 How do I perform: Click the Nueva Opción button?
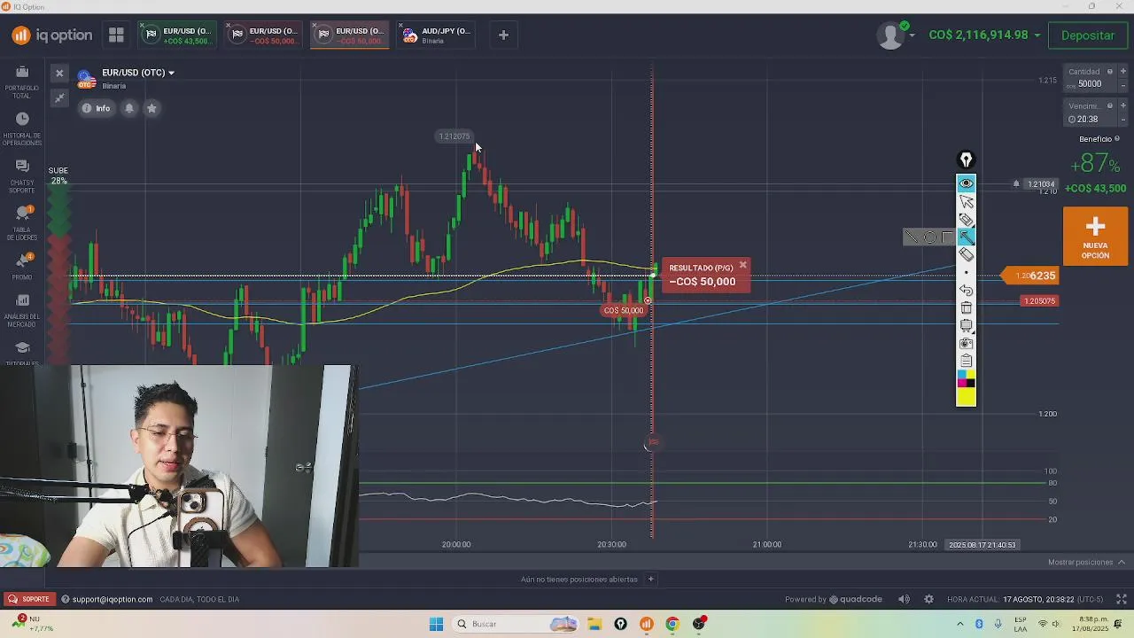(x=1095, y=237)
